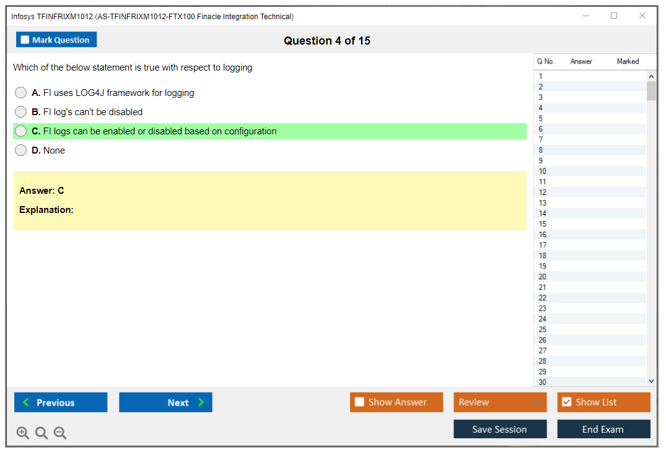Pick option D None radio button
This screenshot has width=666, height=455.
click(x=21, y=150)
